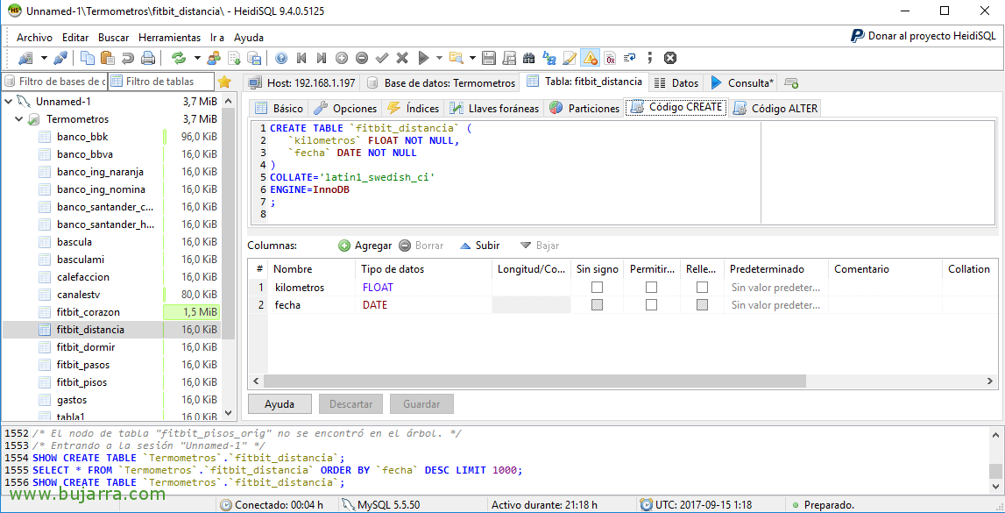Open the Herramientas menu
The height and width of the screenshot is (513, 1005).
tap(169, 38)
